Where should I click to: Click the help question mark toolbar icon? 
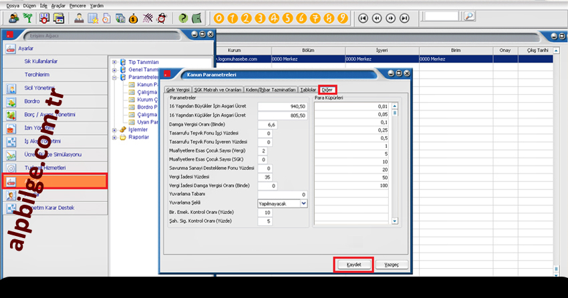click(183, 17)
